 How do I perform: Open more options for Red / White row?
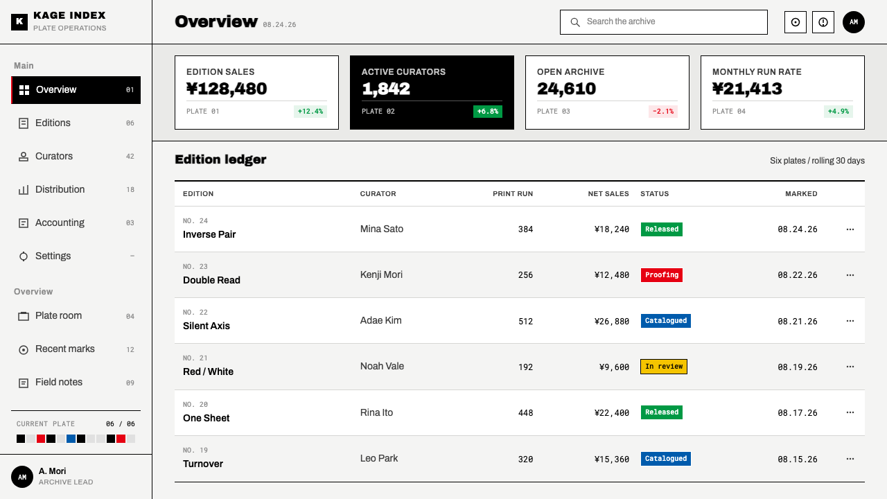click(850, 367)
